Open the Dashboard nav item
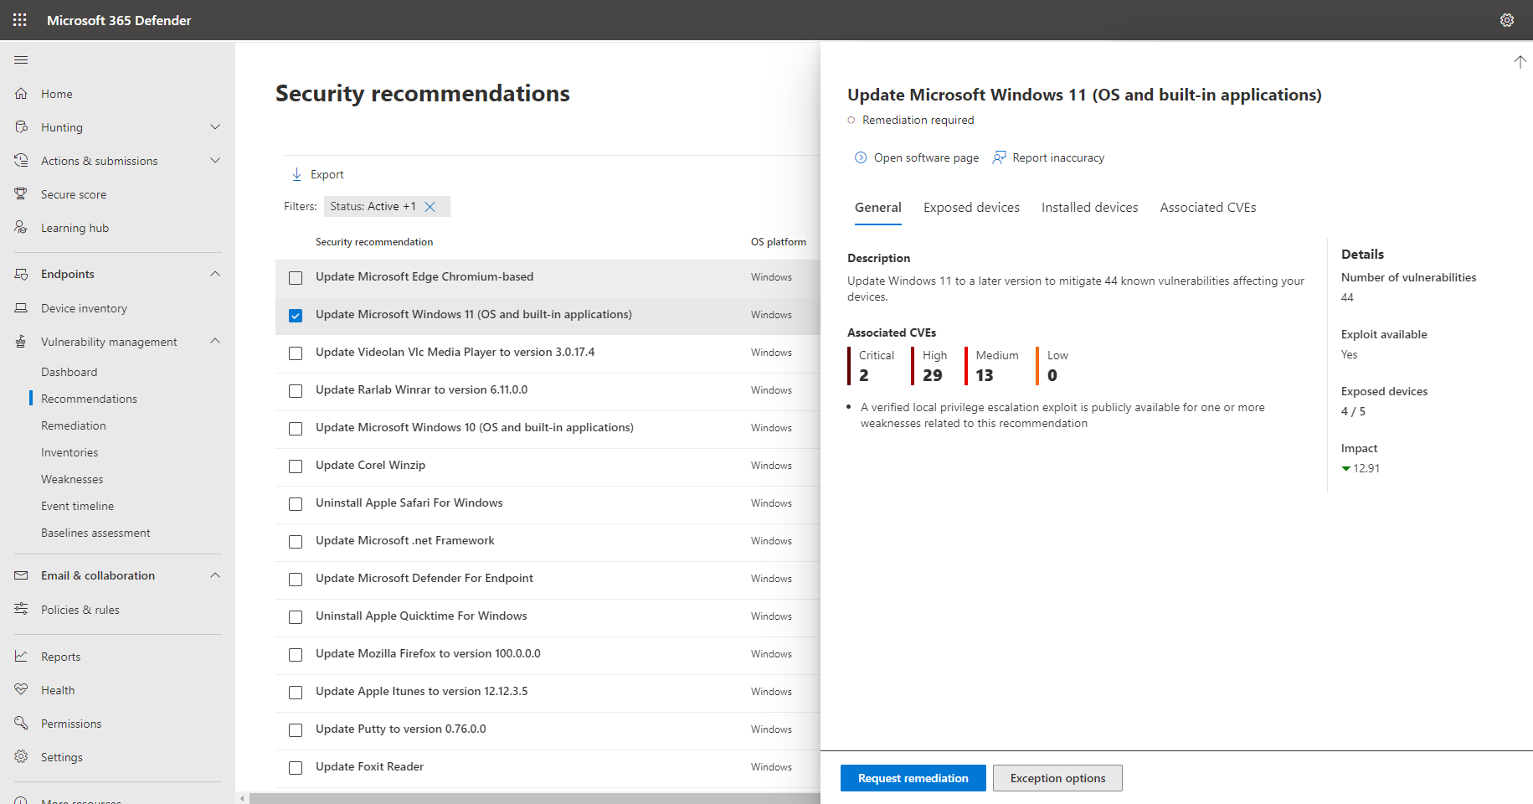This screenshot has width=1533, height=804. (x=69, y=372)
